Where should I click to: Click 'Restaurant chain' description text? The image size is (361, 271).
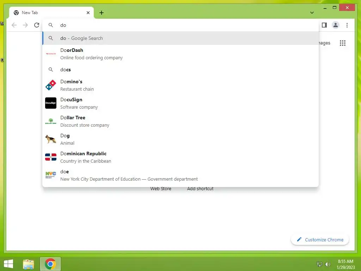tap(77, 89)
